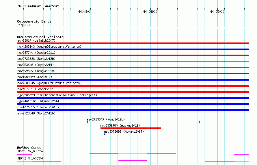This screenshot has height=165, width=257.
Task: Click the red nsv4289045 gnomAD bar
Action: 133,86
